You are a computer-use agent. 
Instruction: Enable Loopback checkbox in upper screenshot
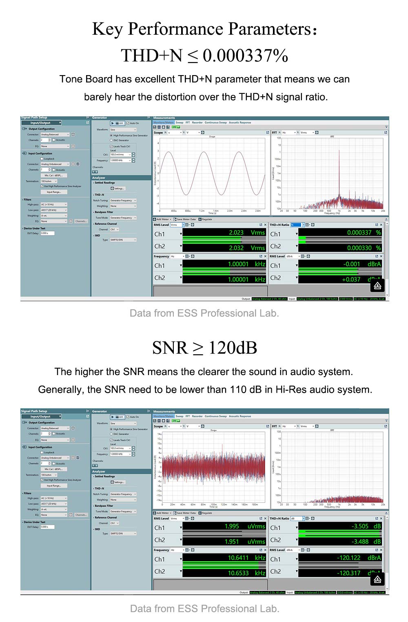click(x=42, y=159)
